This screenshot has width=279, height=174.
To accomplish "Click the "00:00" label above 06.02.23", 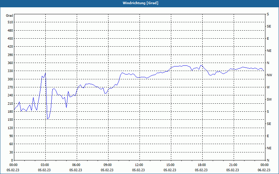I will click(264, 165).
